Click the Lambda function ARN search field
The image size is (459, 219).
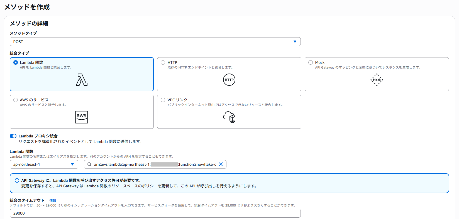click(155, 164)
